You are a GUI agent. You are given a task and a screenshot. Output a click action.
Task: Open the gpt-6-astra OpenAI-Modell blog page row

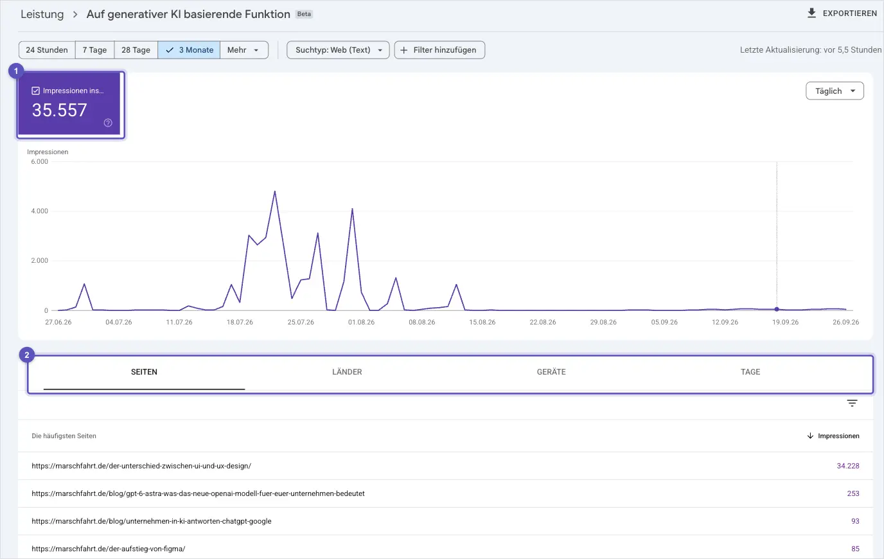445,493
